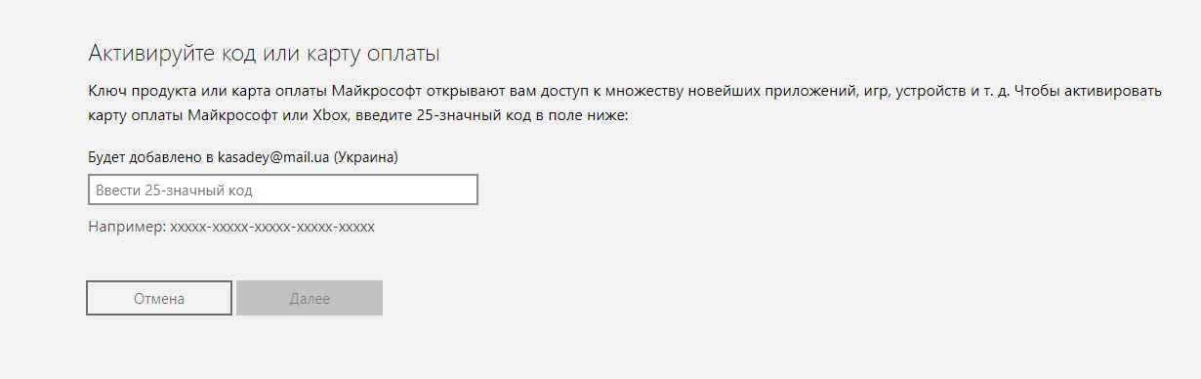Select the heading Активируйте код или карту оплаты

coord(265,52)
